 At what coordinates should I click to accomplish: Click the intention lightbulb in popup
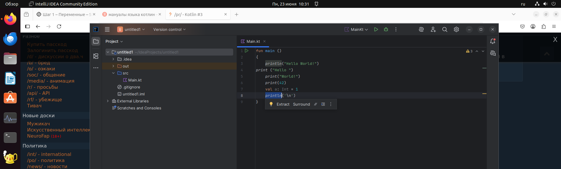pyautogui.click(x=271, y=104)
